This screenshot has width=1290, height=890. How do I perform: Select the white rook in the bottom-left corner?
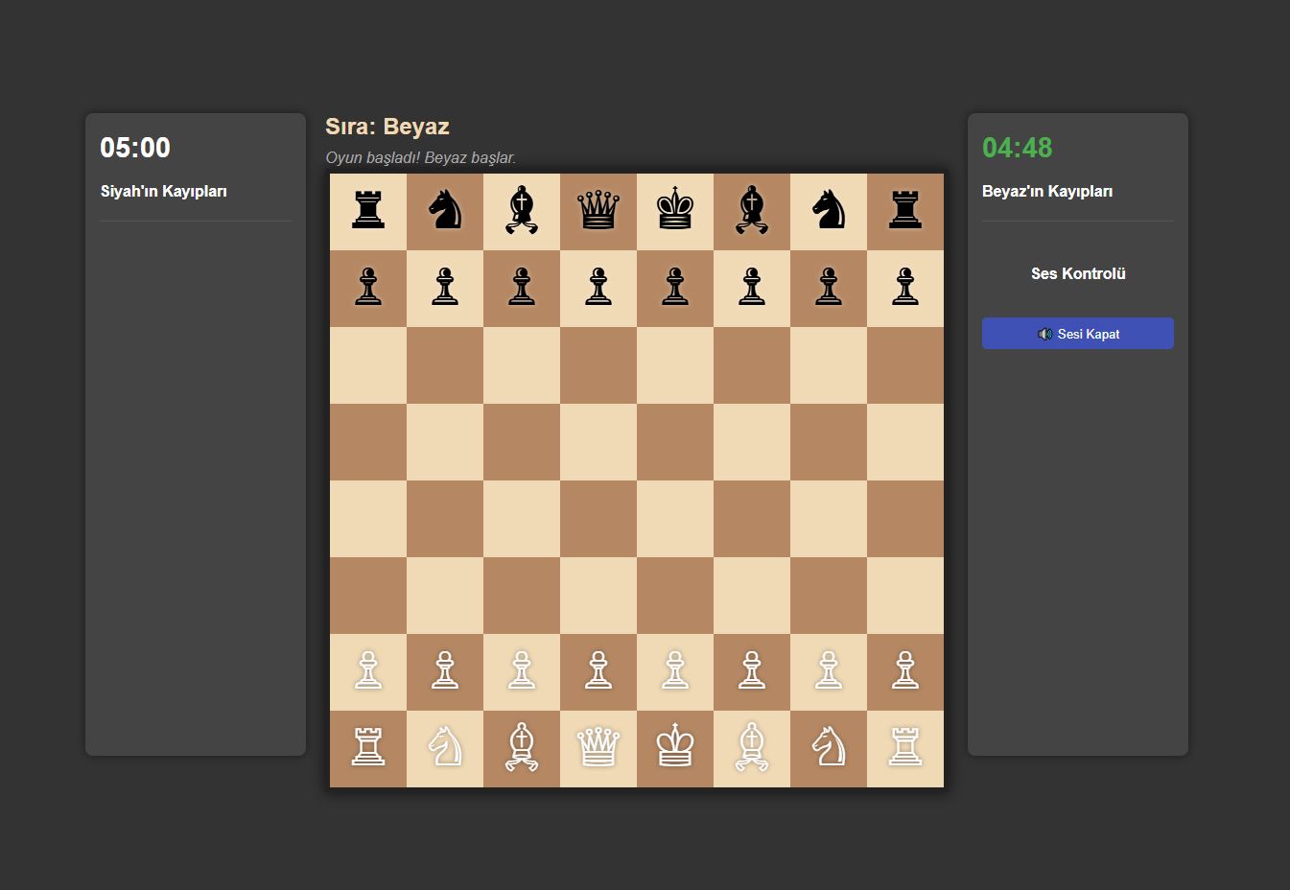tap(368, 748)
